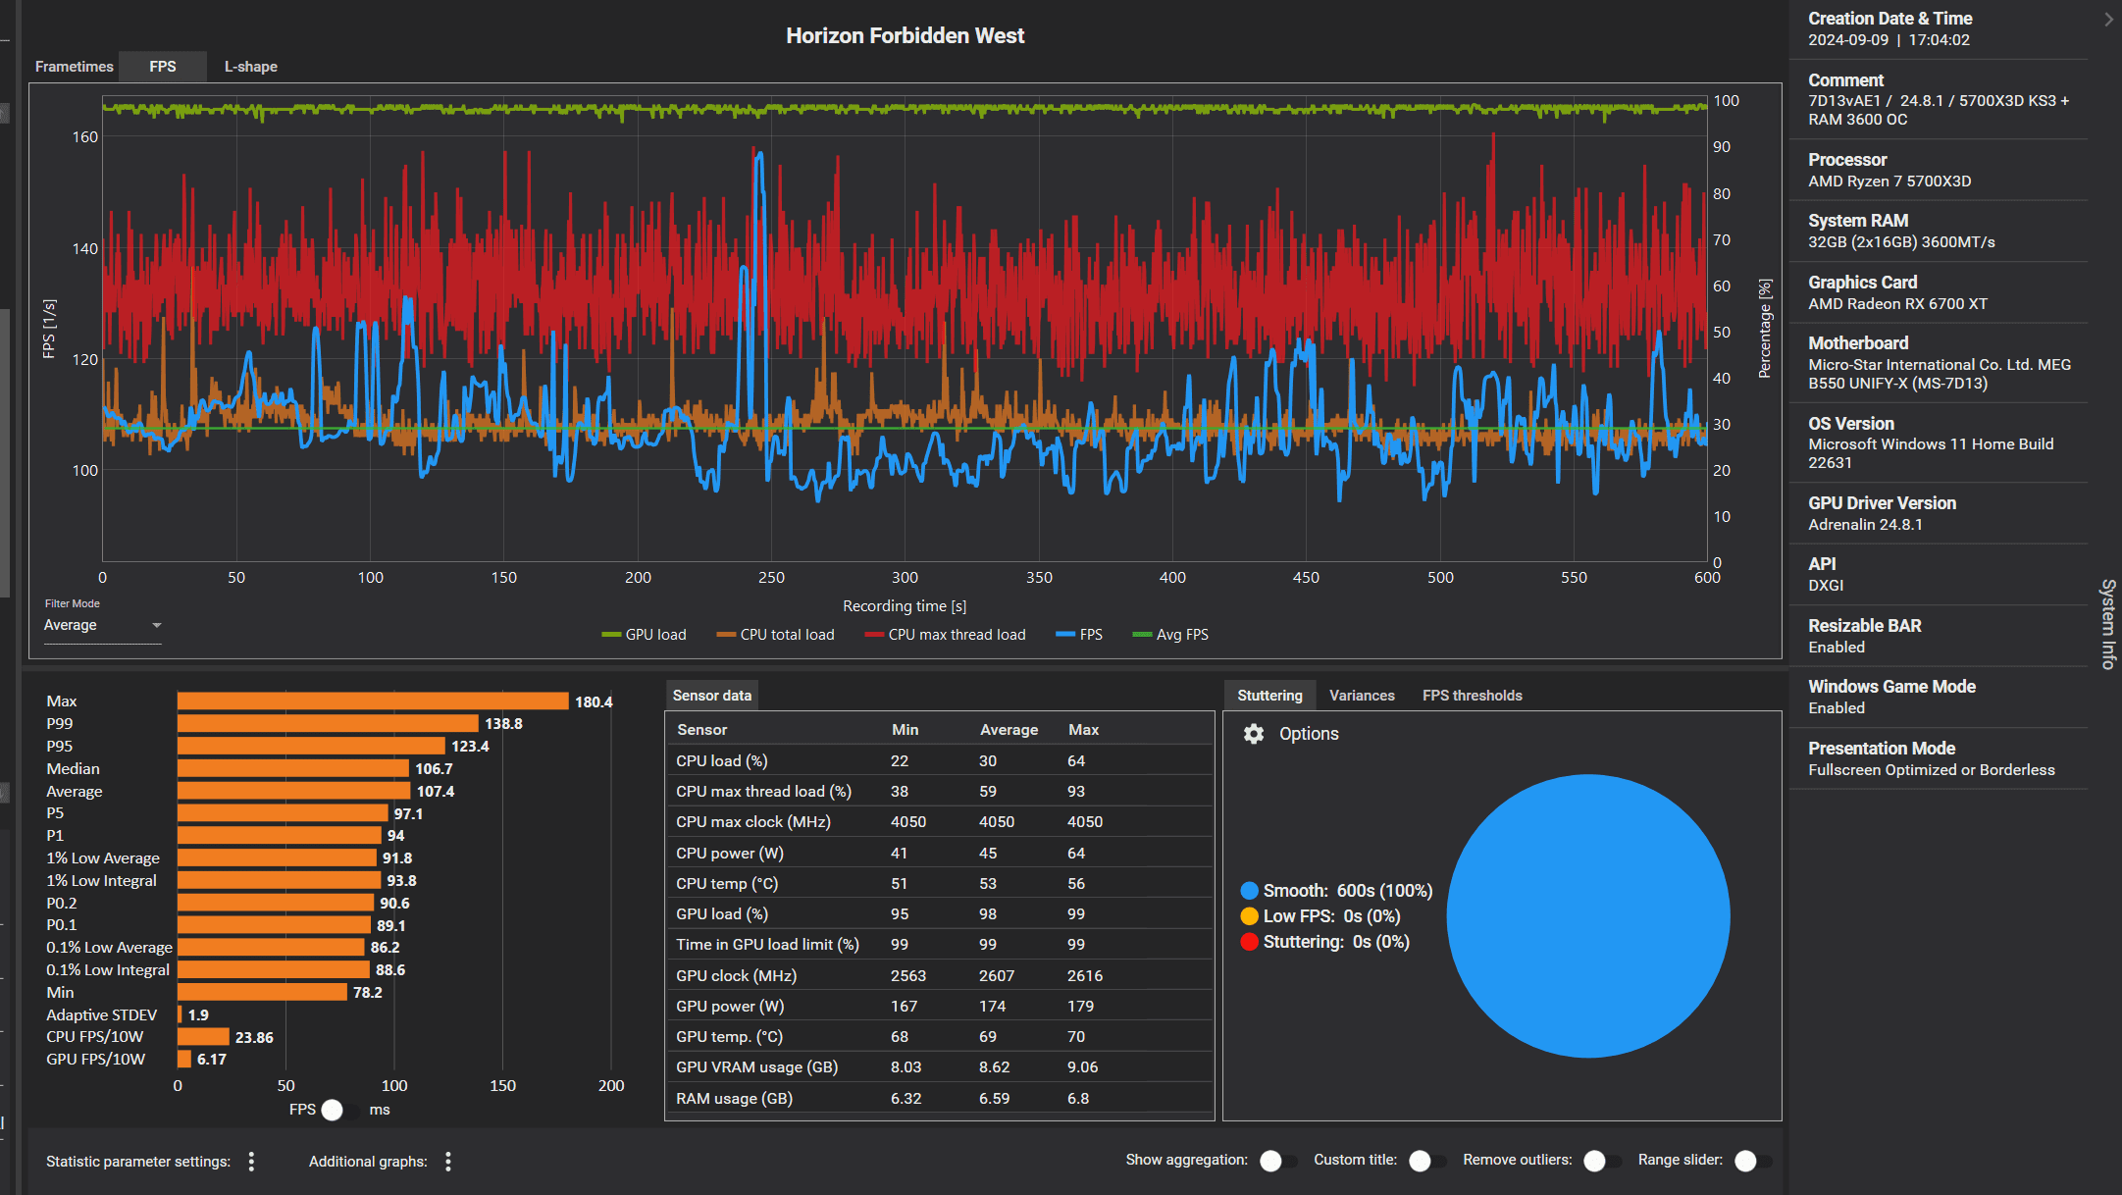This screenshot has width=2122, height=1195.
Task: Click the CPU total load legend marker
Action: coord(726,635)
